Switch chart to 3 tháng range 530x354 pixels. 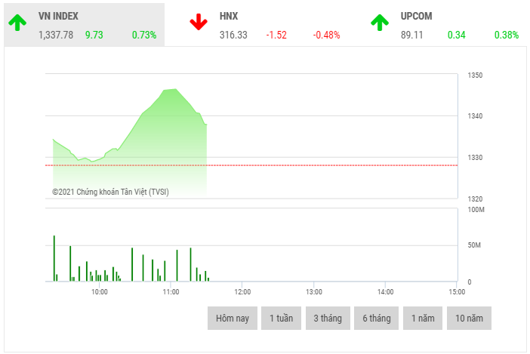click(x=328, y=319)
